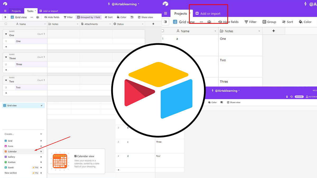Viewport: 317px width, 178px height.
Task: Click Grouped by 1 field button
Action: coord(88,17)
